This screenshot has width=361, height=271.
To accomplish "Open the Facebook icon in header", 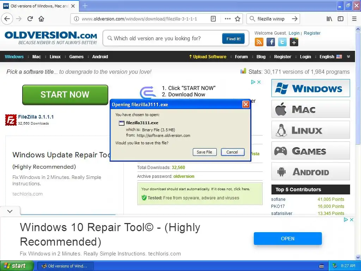I will click(x=271, y=42).
